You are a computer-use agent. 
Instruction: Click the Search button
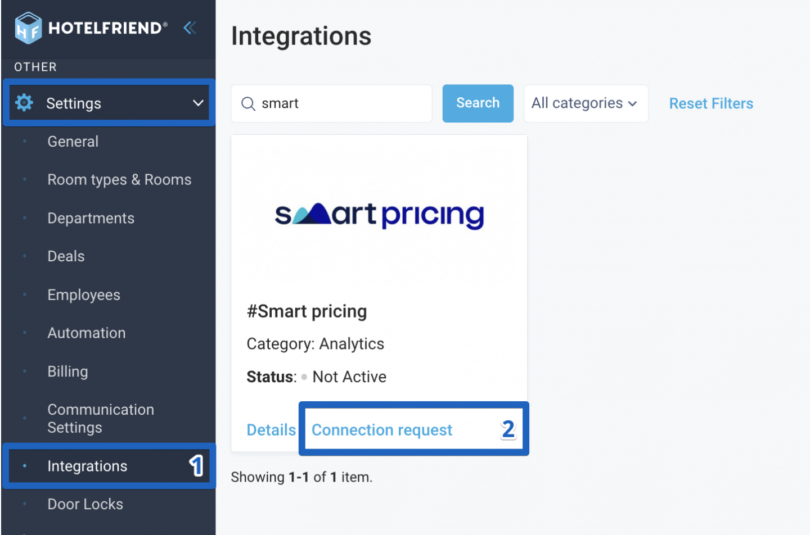tap(478, 103)
